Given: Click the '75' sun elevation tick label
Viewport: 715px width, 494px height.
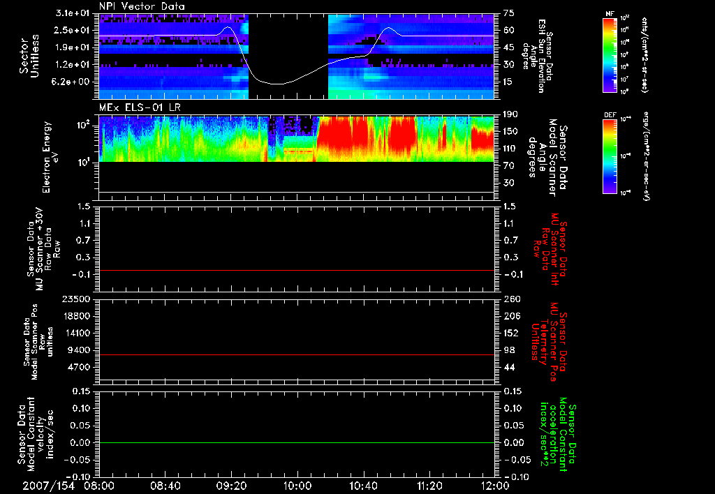Looking at the screenshot, I should coord(509,13).
